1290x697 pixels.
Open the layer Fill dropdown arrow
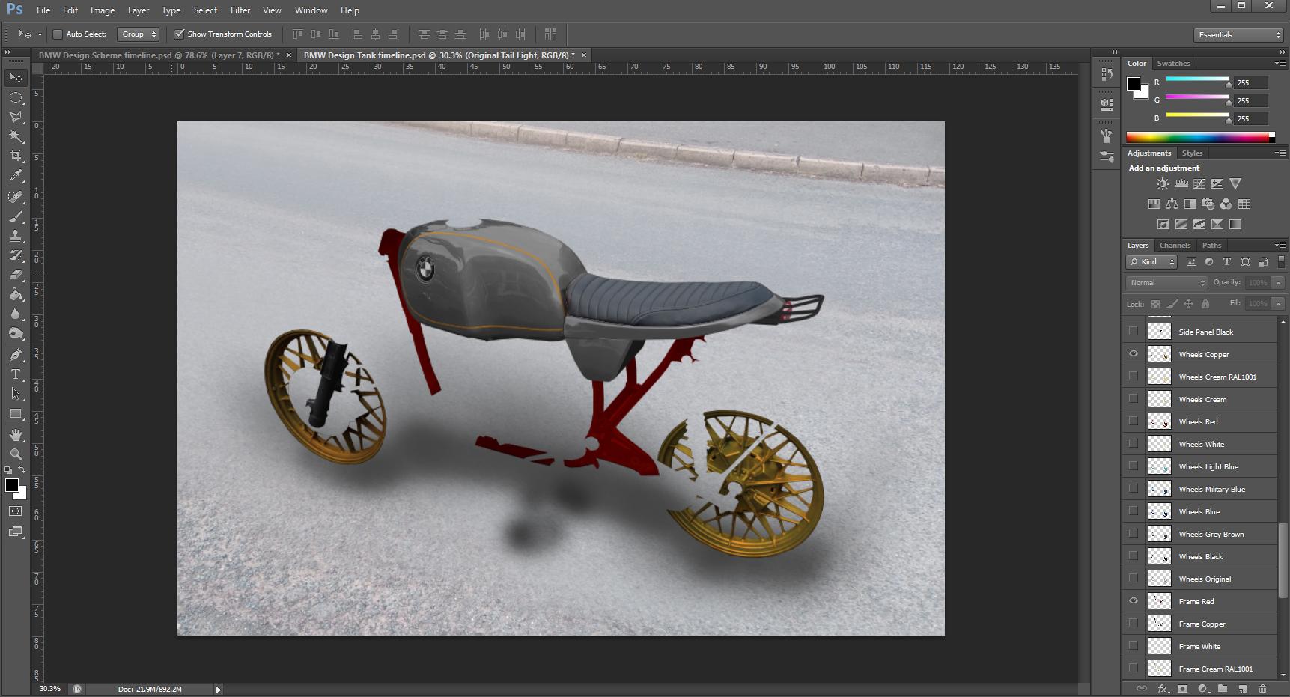1279,303
